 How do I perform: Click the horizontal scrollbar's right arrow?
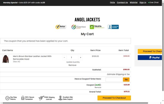(x=161, y=103)
